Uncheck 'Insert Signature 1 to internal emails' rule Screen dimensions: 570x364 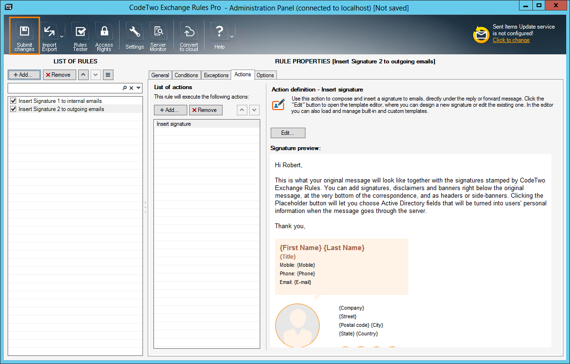[13, 101]
